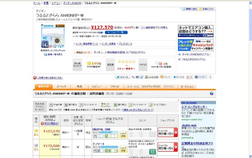Open 携帯に送る send-to-mobile icon
Viewport: 252px width, 158px height.
184,9
